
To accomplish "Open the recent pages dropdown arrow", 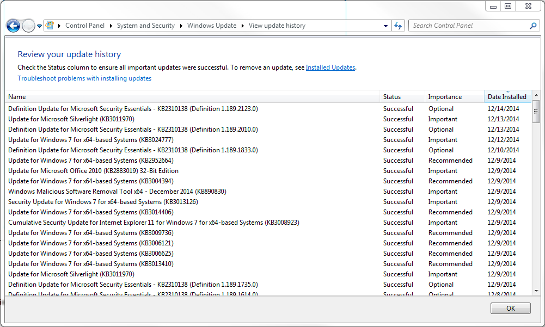I will click(x=39, y=26).
